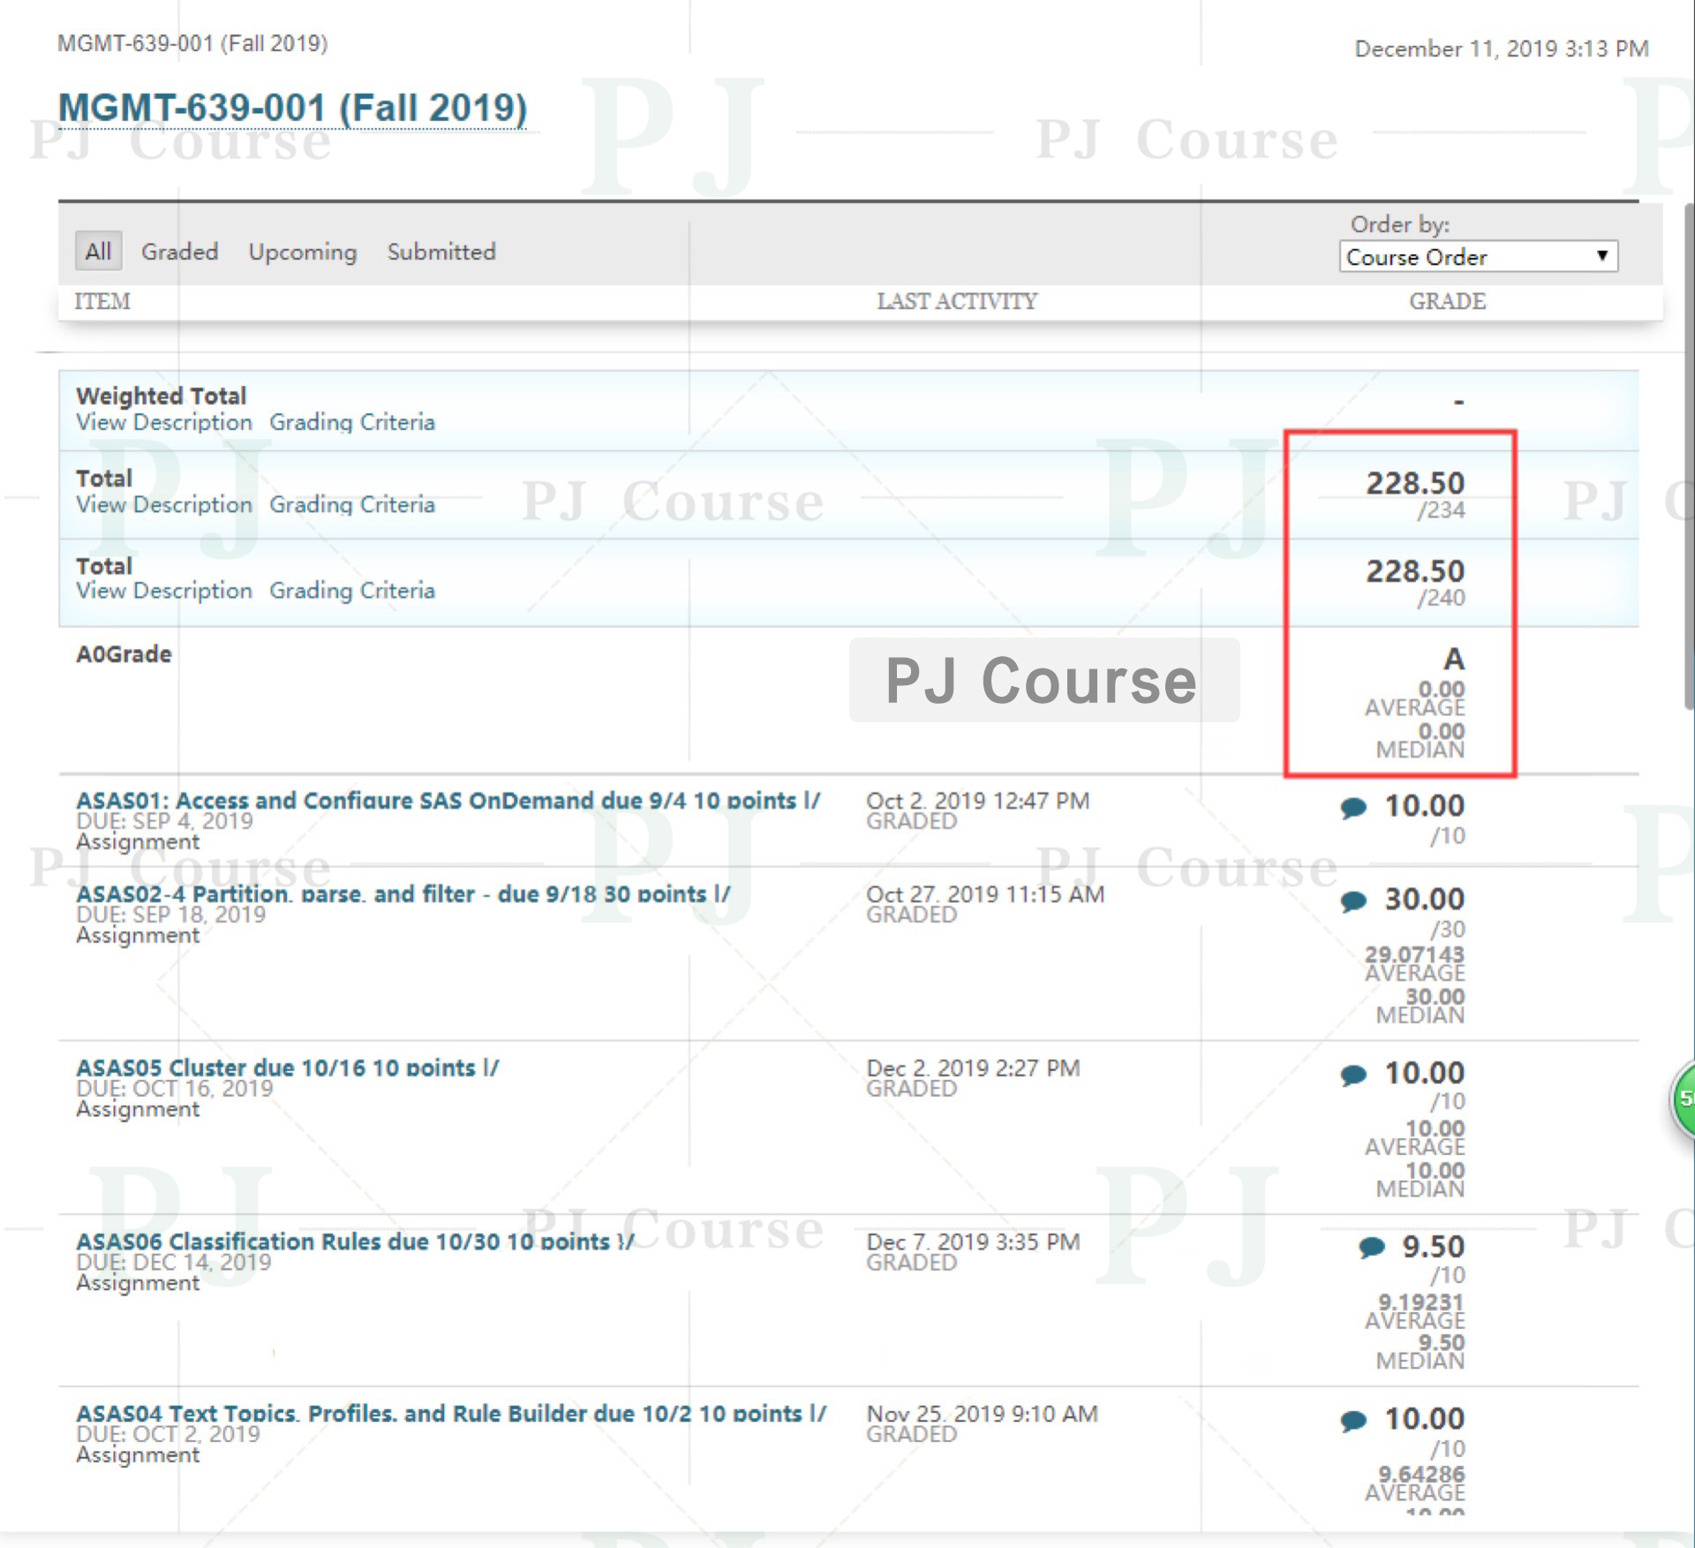The width and height of the screenshot is (1695, 1548).
Task: Click the 'Oct 27, 2019 11:15 AM' activity date
Action: 985,894
